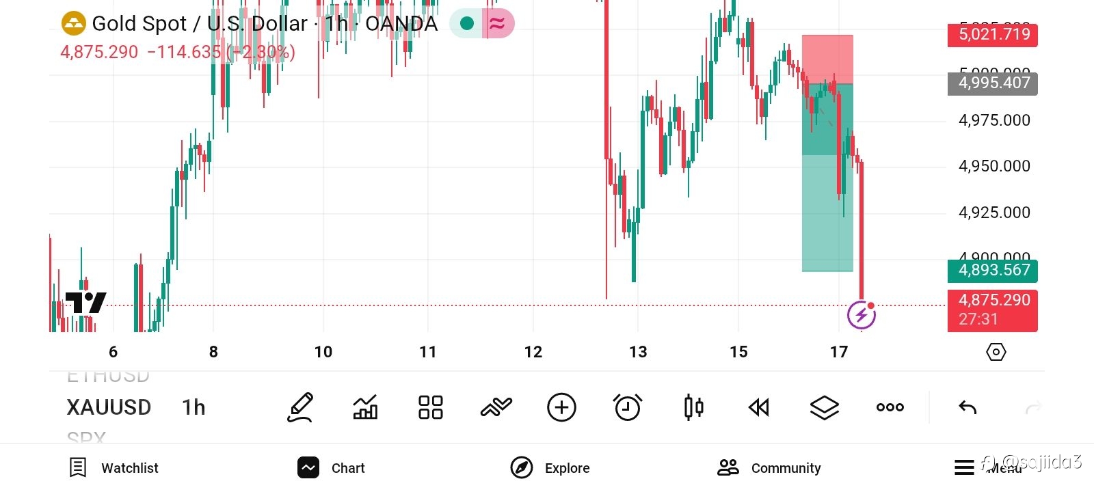Create an alert with the alarm clock icon
Screen dimensions: 1094x492
click(628, 408)
